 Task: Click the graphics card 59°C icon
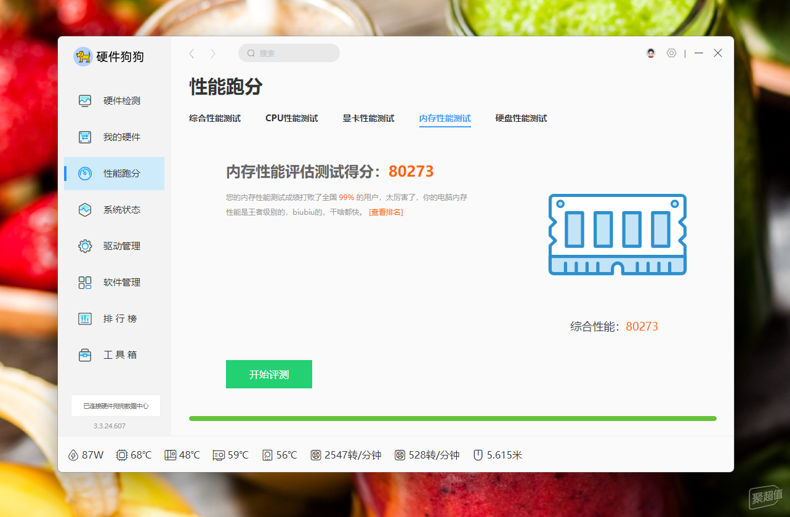[219, 455]
